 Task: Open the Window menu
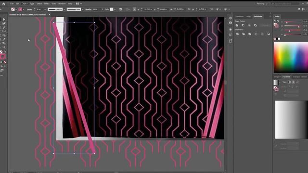point(62,4)
